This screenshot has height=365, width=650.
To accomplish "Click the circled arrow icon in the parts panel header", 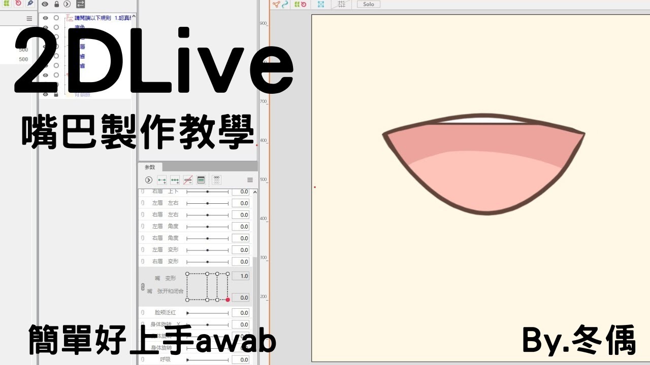I will 67,4.
